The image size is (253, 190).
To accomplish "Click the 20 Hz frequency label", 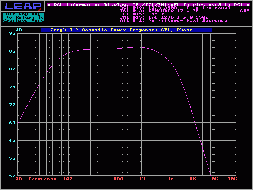I will coord(19,179).
